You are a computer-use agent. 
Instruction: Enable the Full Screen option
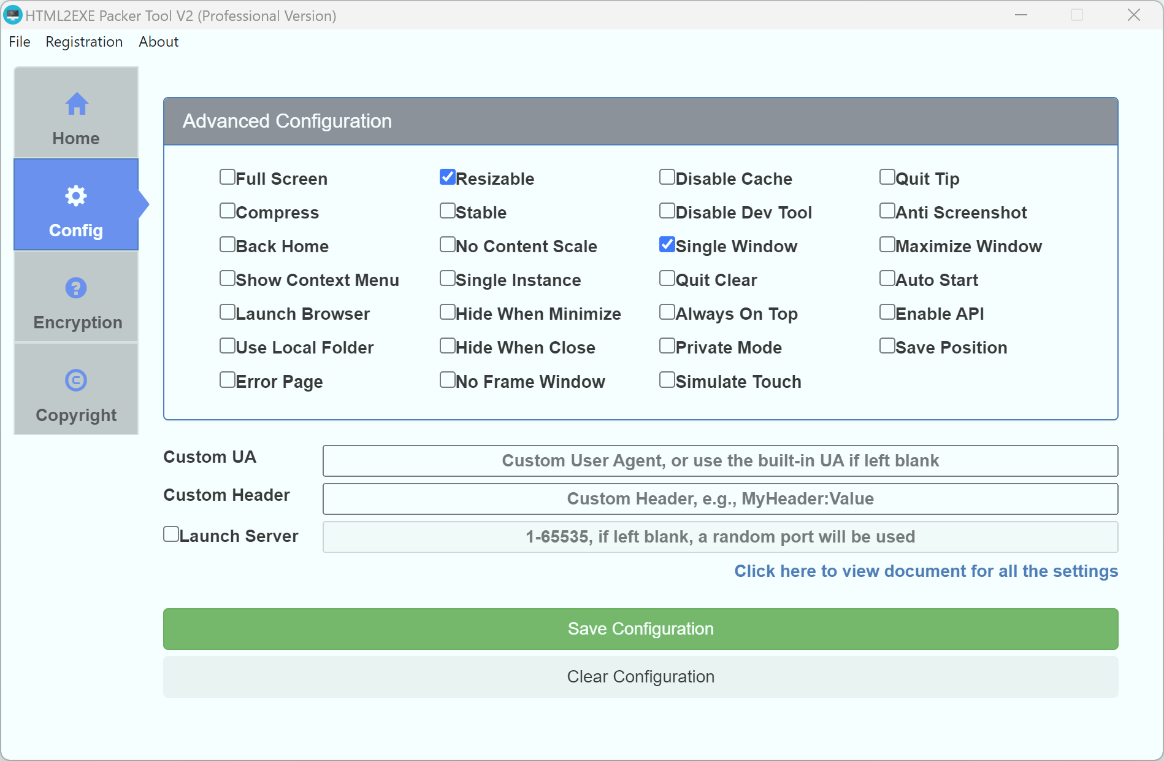(x=228, y=177)
